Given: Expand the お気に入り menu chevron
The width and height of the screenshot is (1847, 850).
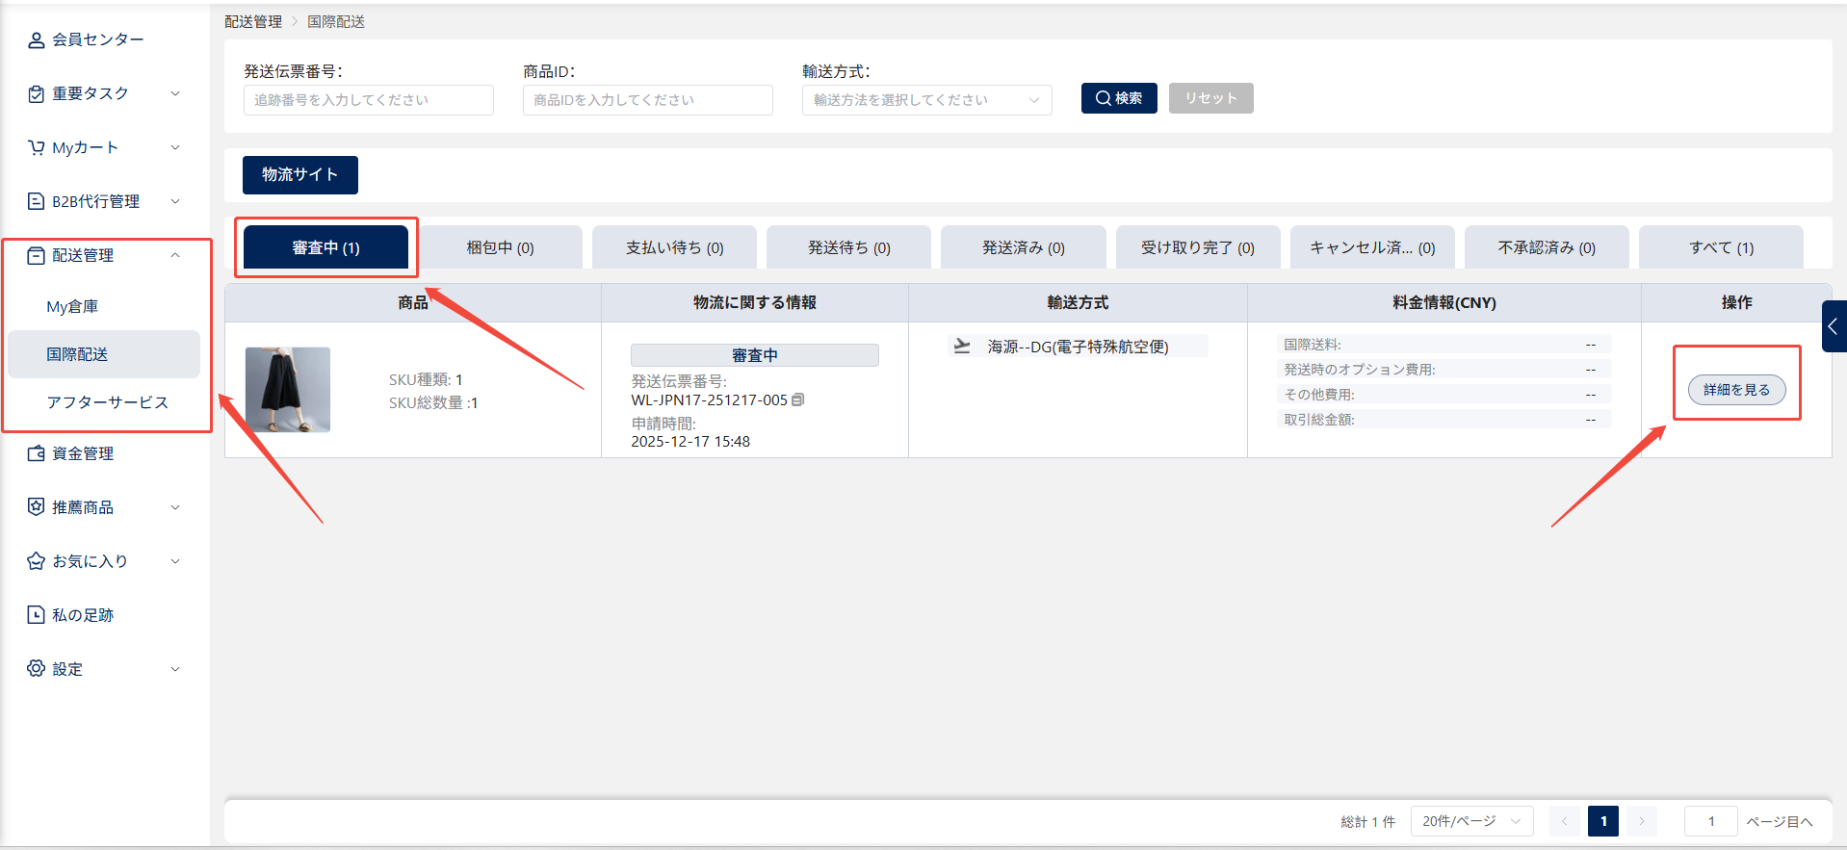Looking at the screenshot, I should tap(175, 561).
